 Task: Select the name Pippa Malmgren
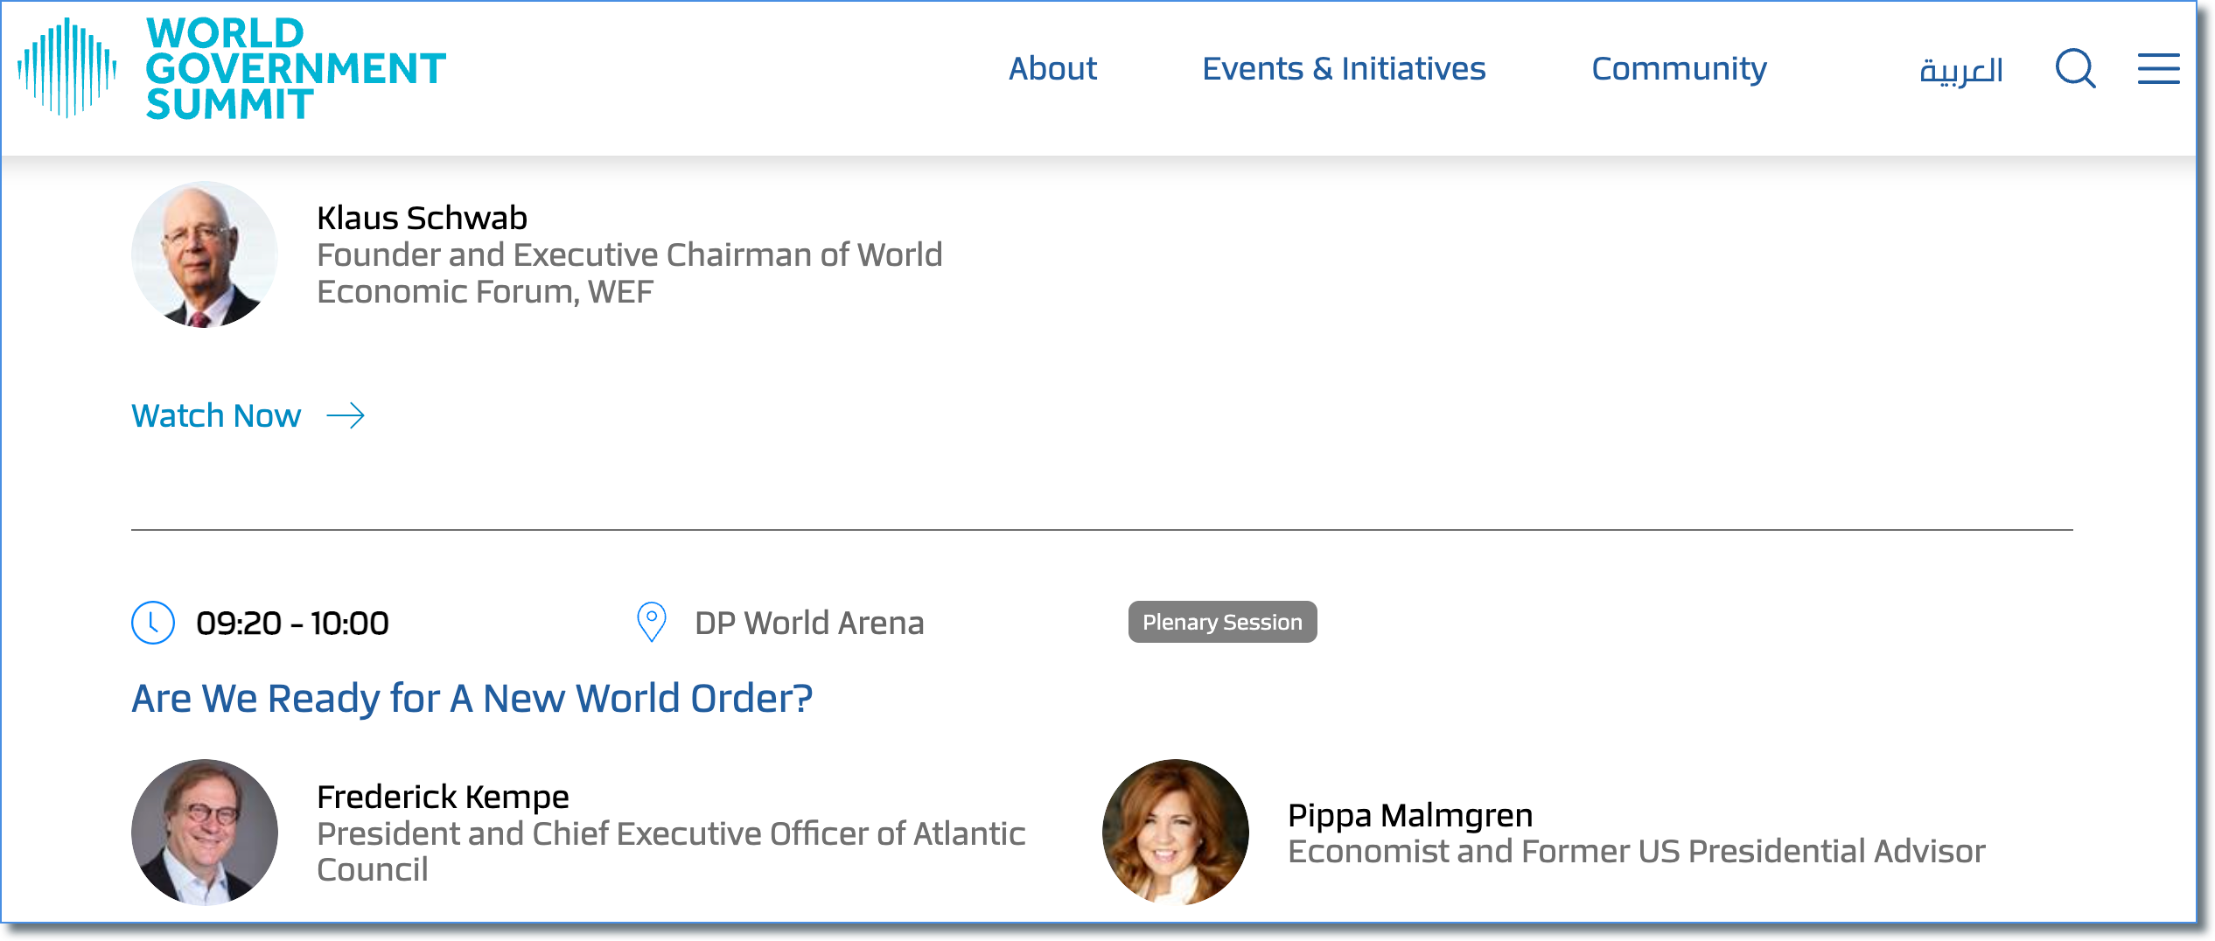click(x=1410, y=815)
